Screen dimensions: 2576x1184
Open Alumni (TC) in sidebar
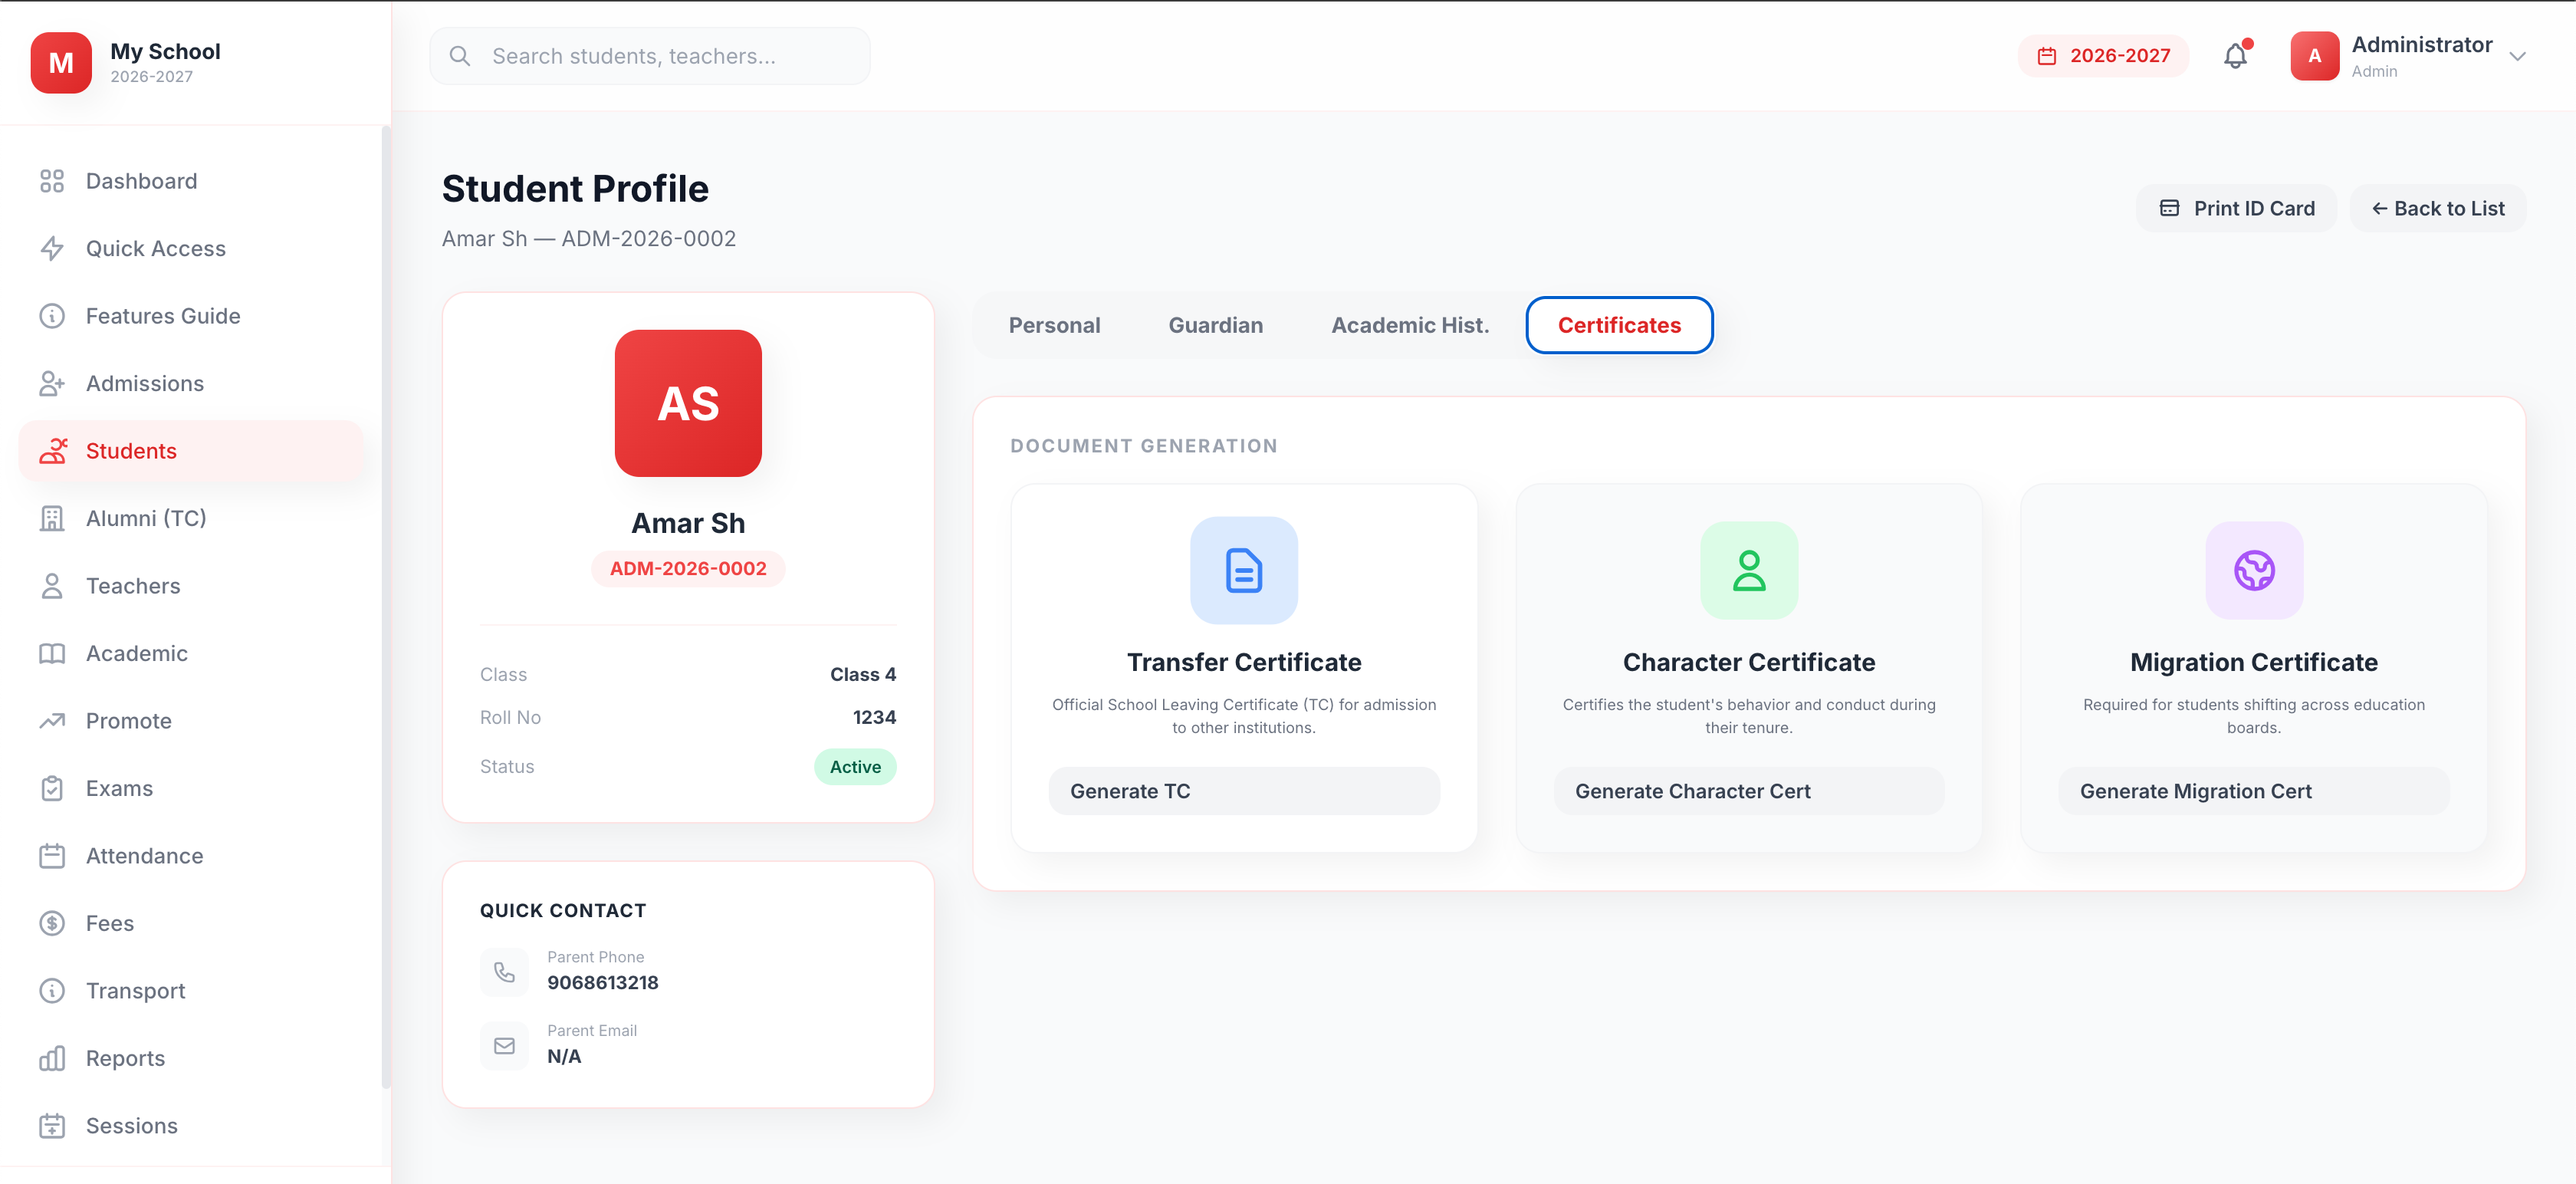tap(146, 518)
